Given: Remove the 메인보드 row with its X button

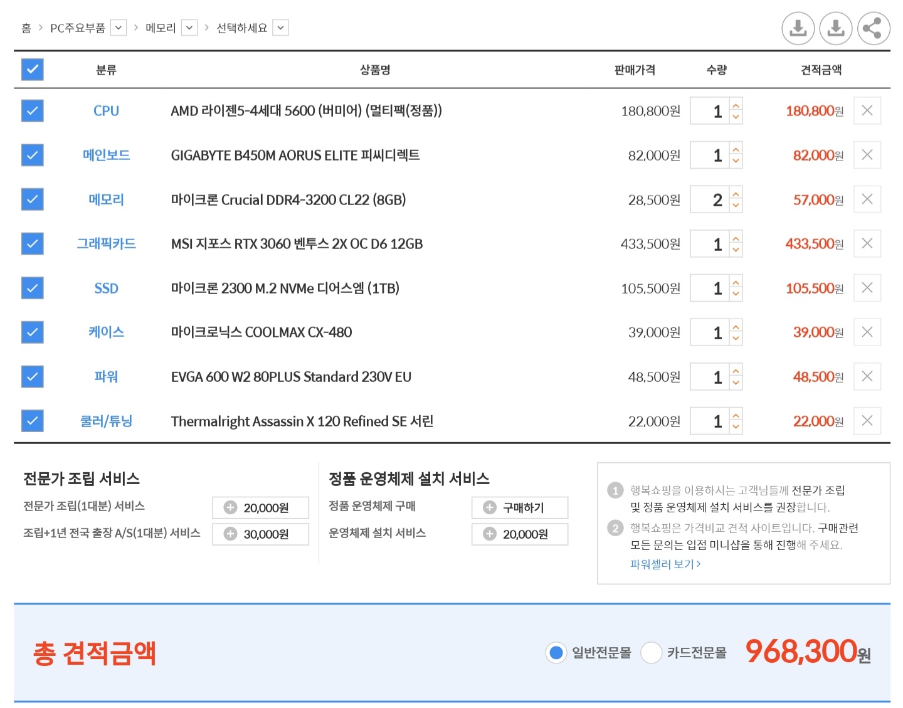Looking at the screenshot, I should click(867, 155).
